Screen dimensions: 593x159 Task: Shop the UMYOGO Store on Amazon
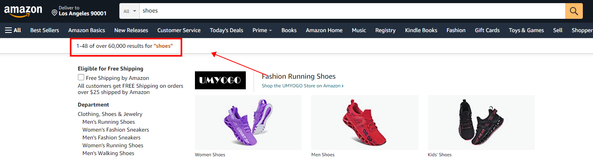pyautogui.click(x=302, y=86)
